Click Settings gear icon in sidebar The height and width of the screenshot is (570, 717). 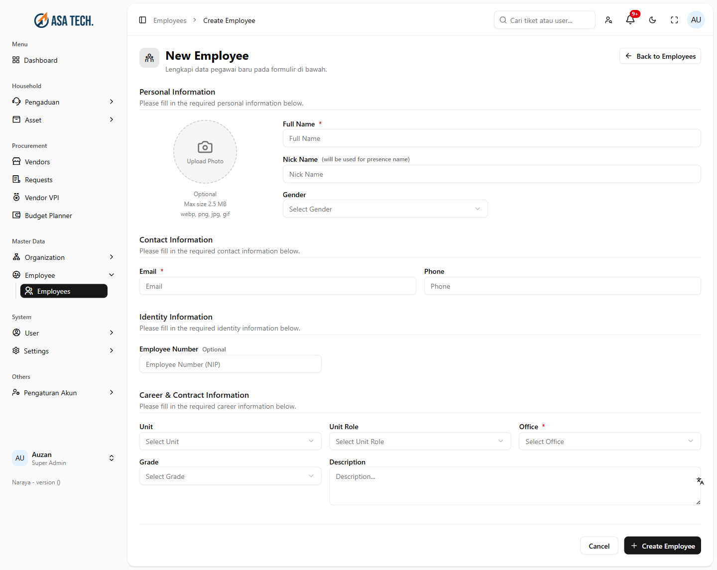(x=16, y=350)
